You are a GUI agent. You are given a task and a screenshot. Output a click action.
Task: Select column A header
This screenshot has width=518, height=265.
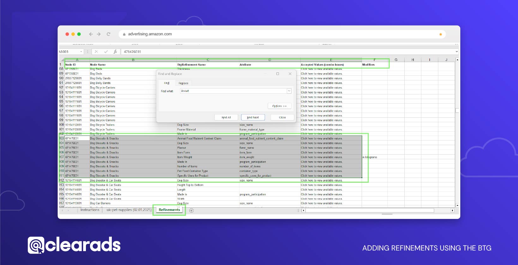point(77,60)
